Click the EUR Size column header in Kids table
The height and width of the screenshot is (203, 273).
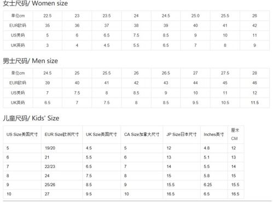(62, 135)
